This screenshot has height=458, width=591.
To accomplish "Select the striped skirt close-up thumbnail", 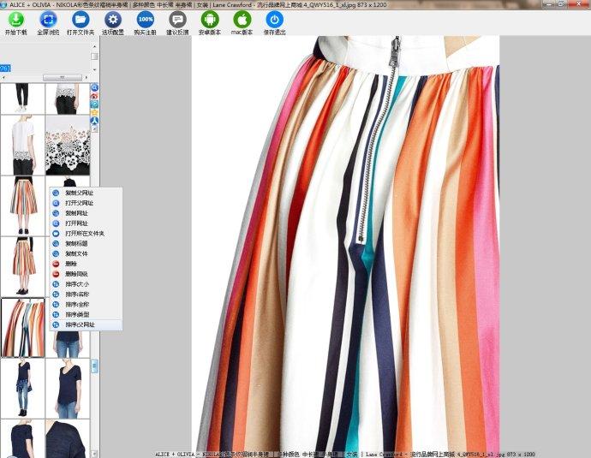I will pyautogui.click(x=22, y=328).
